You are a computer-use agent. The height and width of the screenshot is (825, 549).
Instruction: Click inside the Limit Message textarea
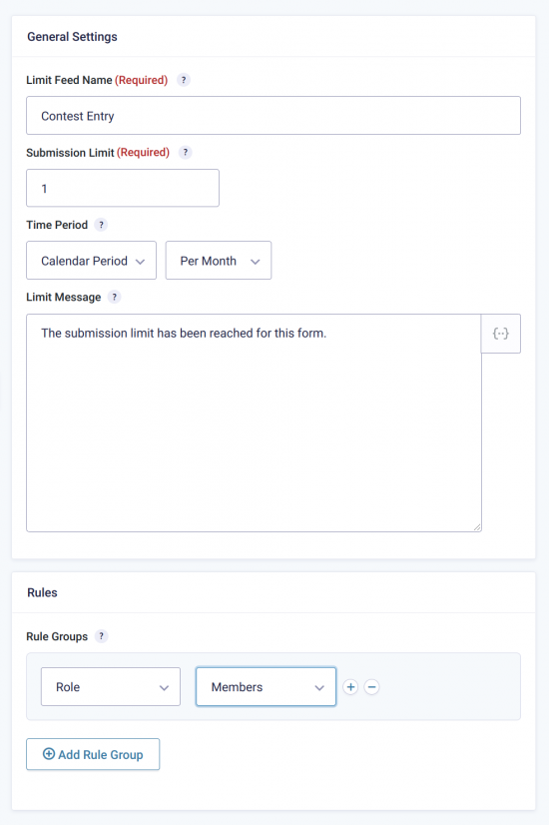click(254, 423)
